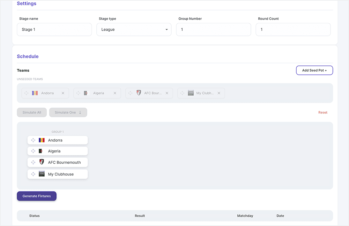Click My Clubhouse thumbnail in Group 1

(x=42, y=174)
